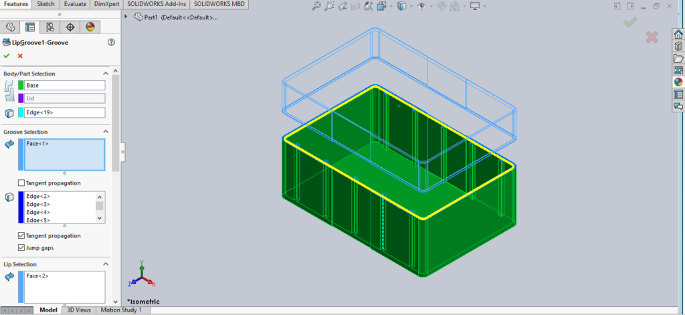Click the Edge<19> direction selection field
Viewport: 685px width, 315px height.
tap(65, 113)
